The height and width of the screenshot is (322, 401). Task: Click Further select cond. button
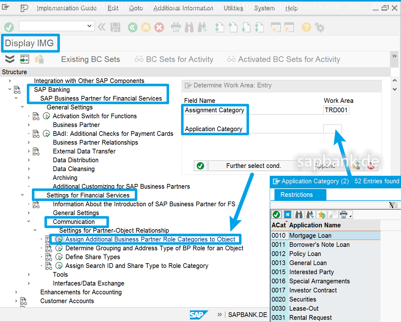click(x=253, y=166)
